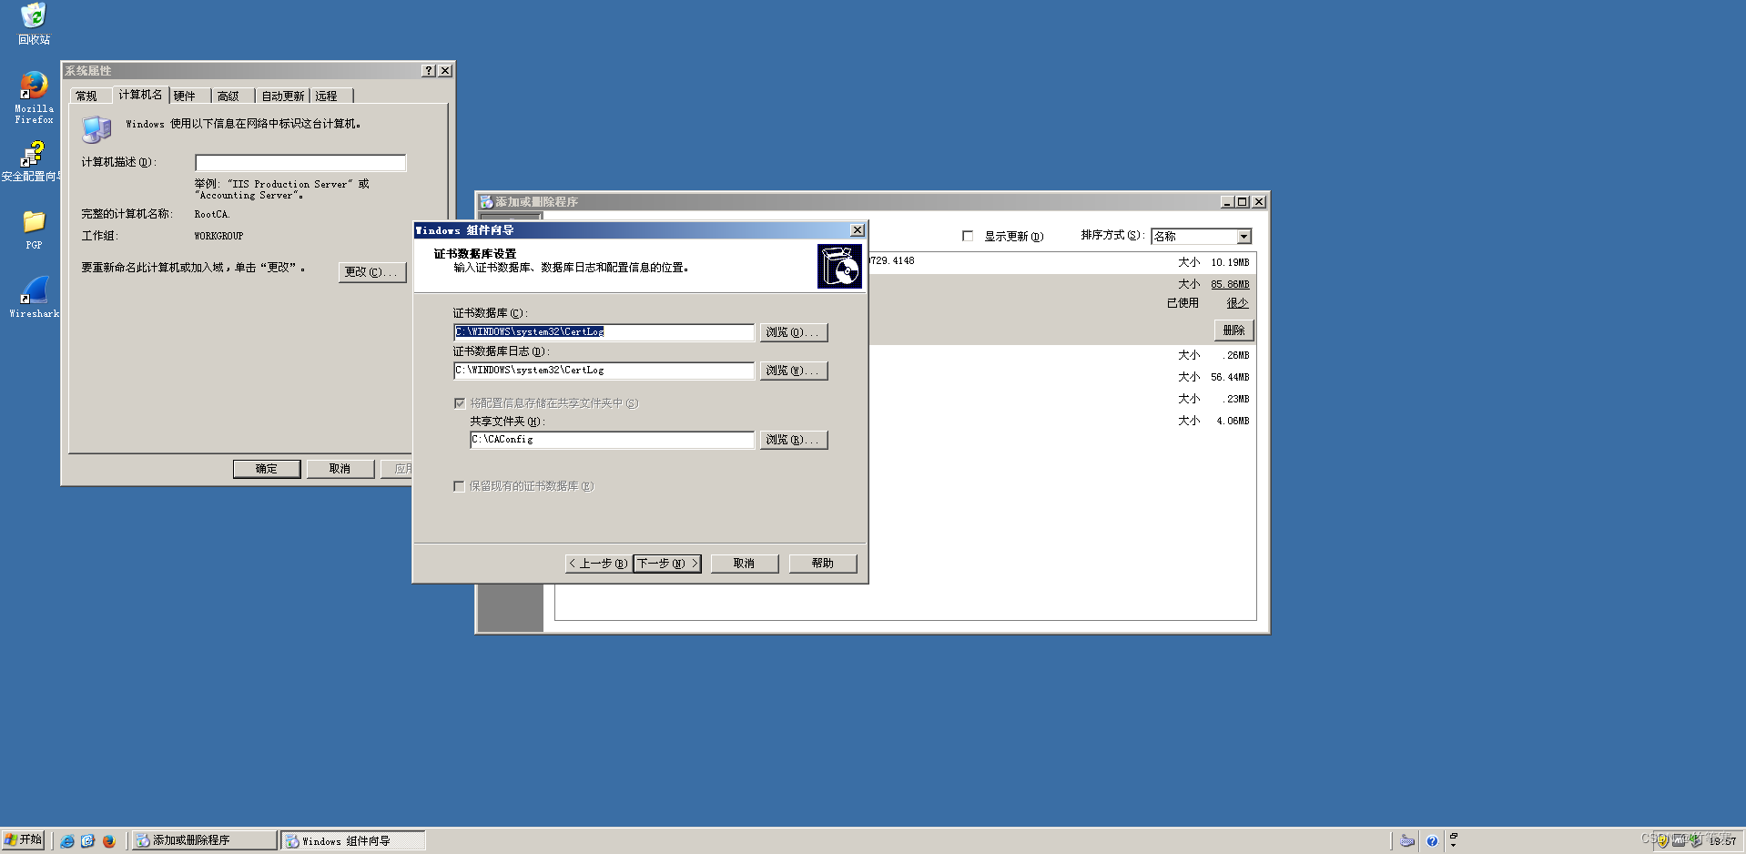1746x854 pixels.
Task: Click the blue help icon in system tray
Action: pyautogui.click(x=1432, y=839)
